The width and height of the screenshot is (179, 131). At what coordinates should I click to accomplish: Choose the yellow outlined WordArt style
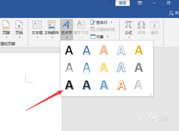pos(104,68)
